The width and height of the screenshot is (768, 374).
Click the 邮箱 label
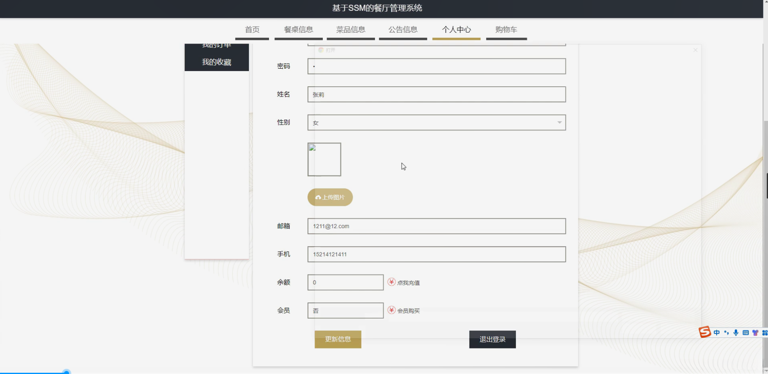click(283, 226)
